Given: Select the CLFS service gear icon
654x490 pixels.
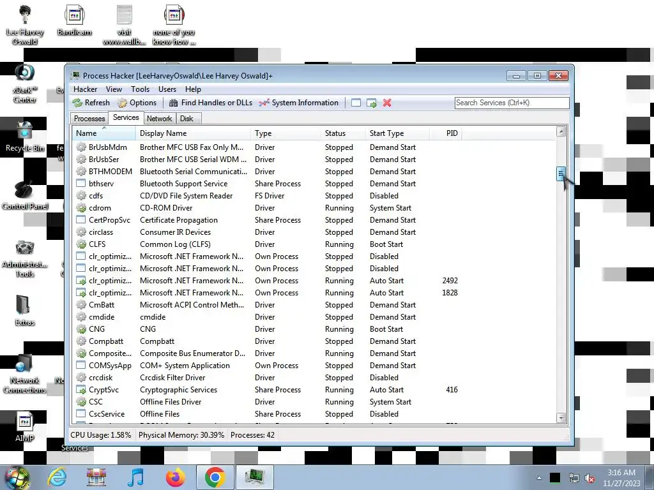Looking at the screenshot, I should [81, 244].
